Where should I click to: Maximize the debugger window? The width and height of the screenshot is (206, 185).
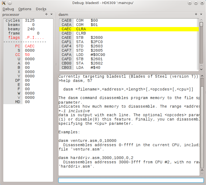[196, 3]
